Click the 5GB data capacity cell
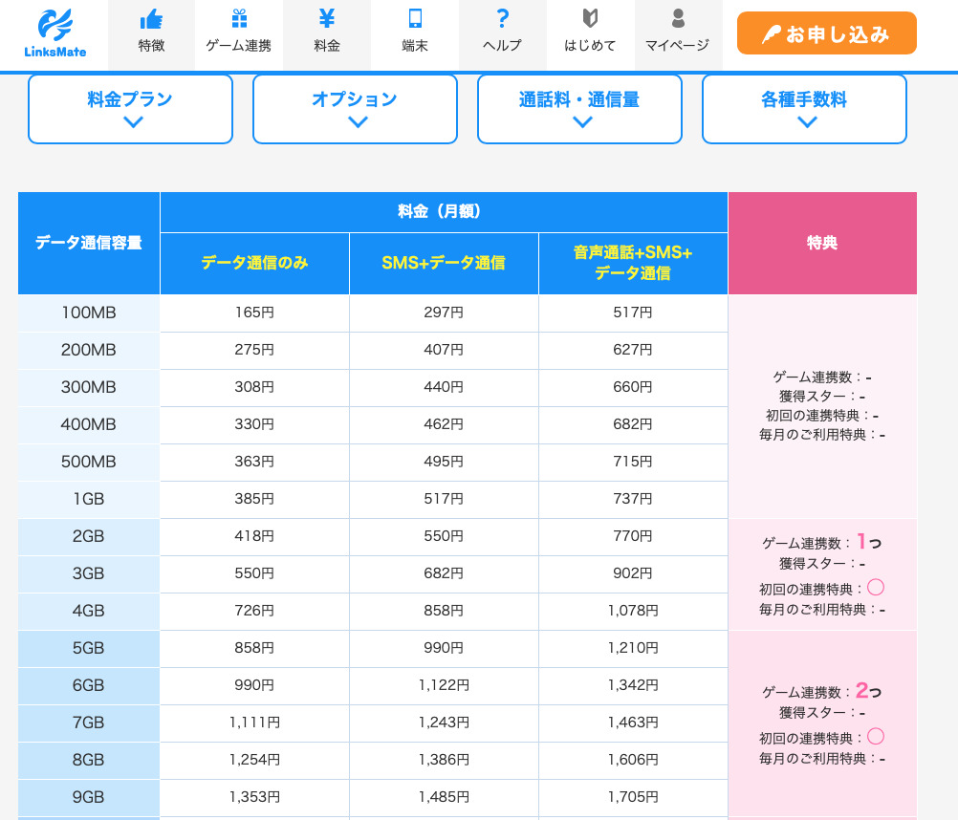 coord(89,648)
